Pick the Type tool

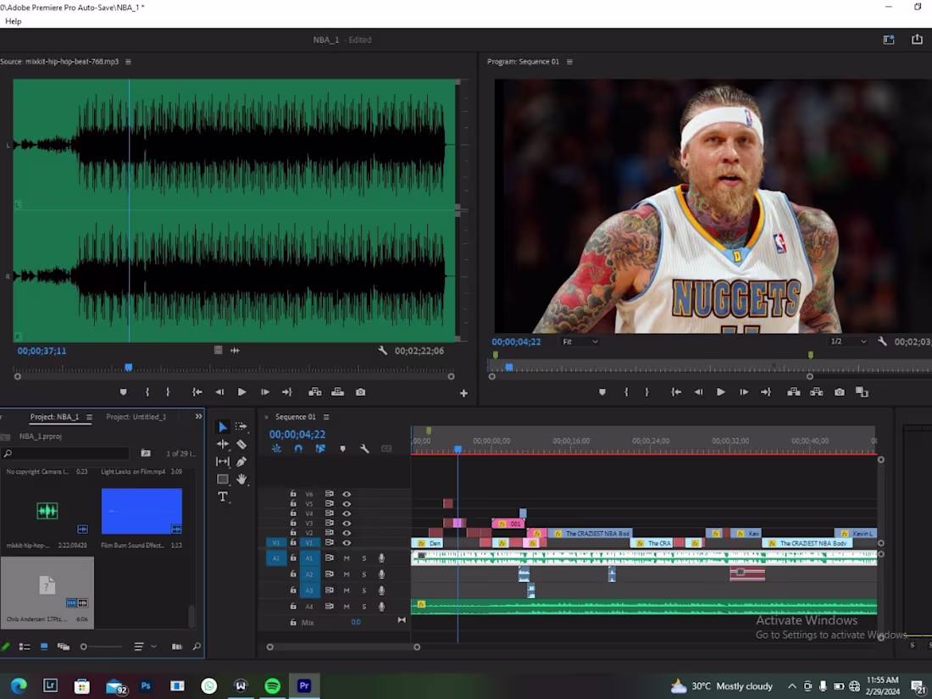point(223,497)
